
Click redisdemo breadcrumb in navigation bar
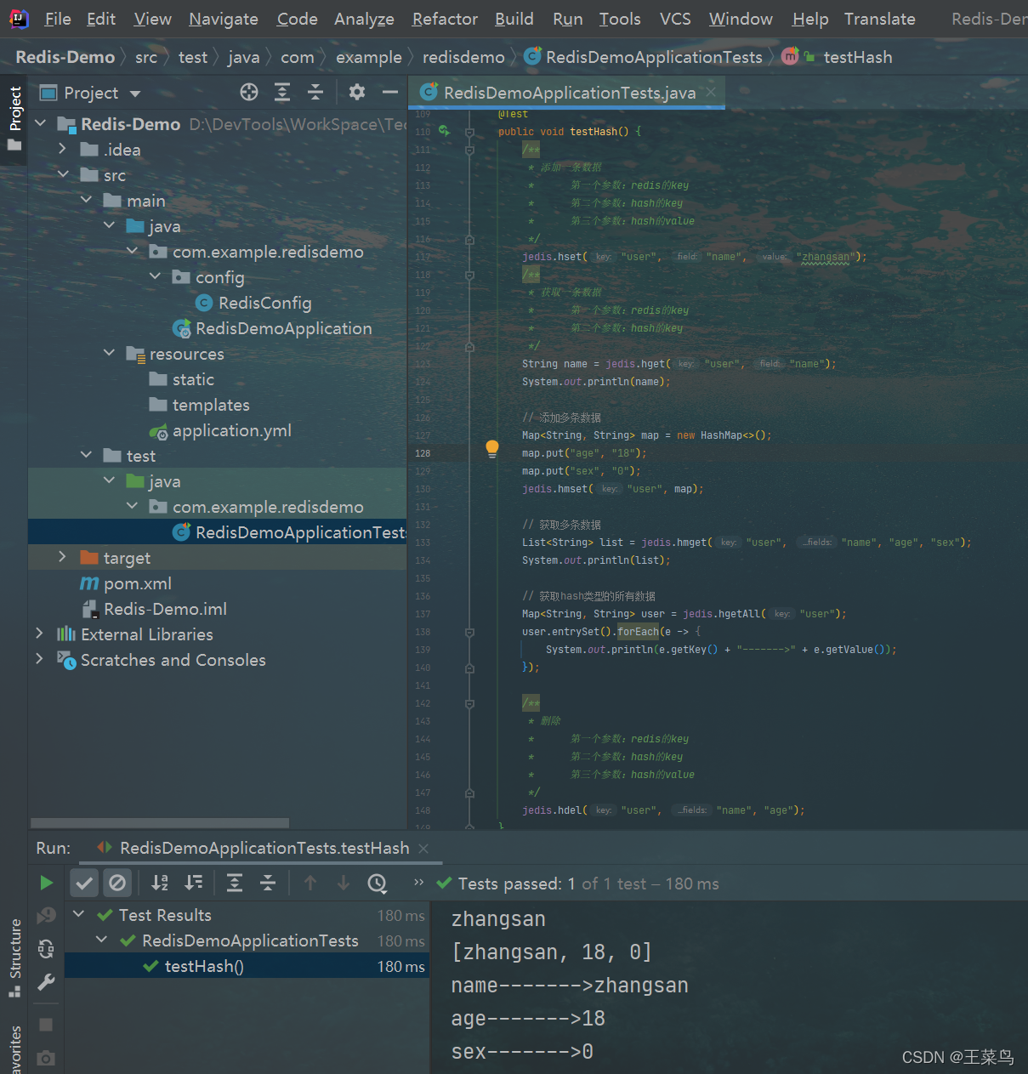[x=463, y=57]
